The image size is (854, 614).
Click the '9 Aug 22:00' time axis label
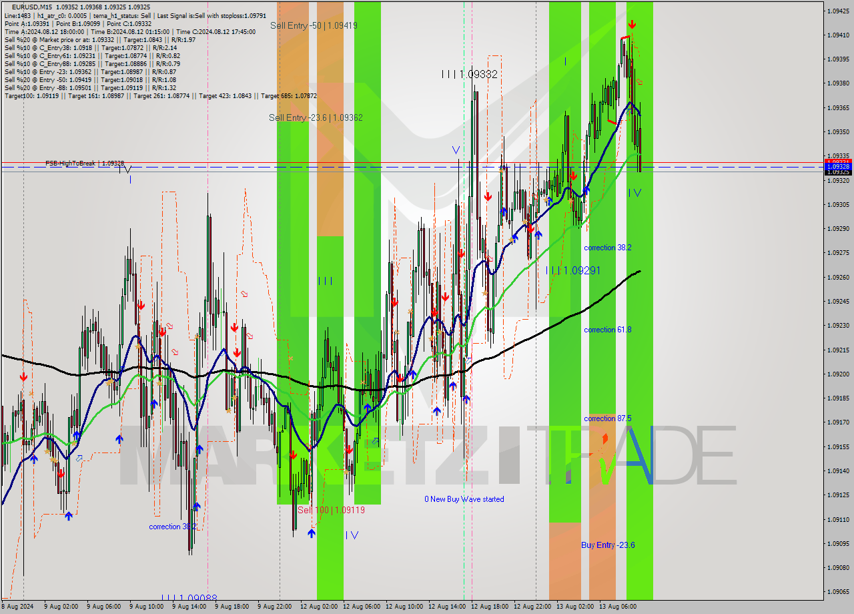coord(275,607)
